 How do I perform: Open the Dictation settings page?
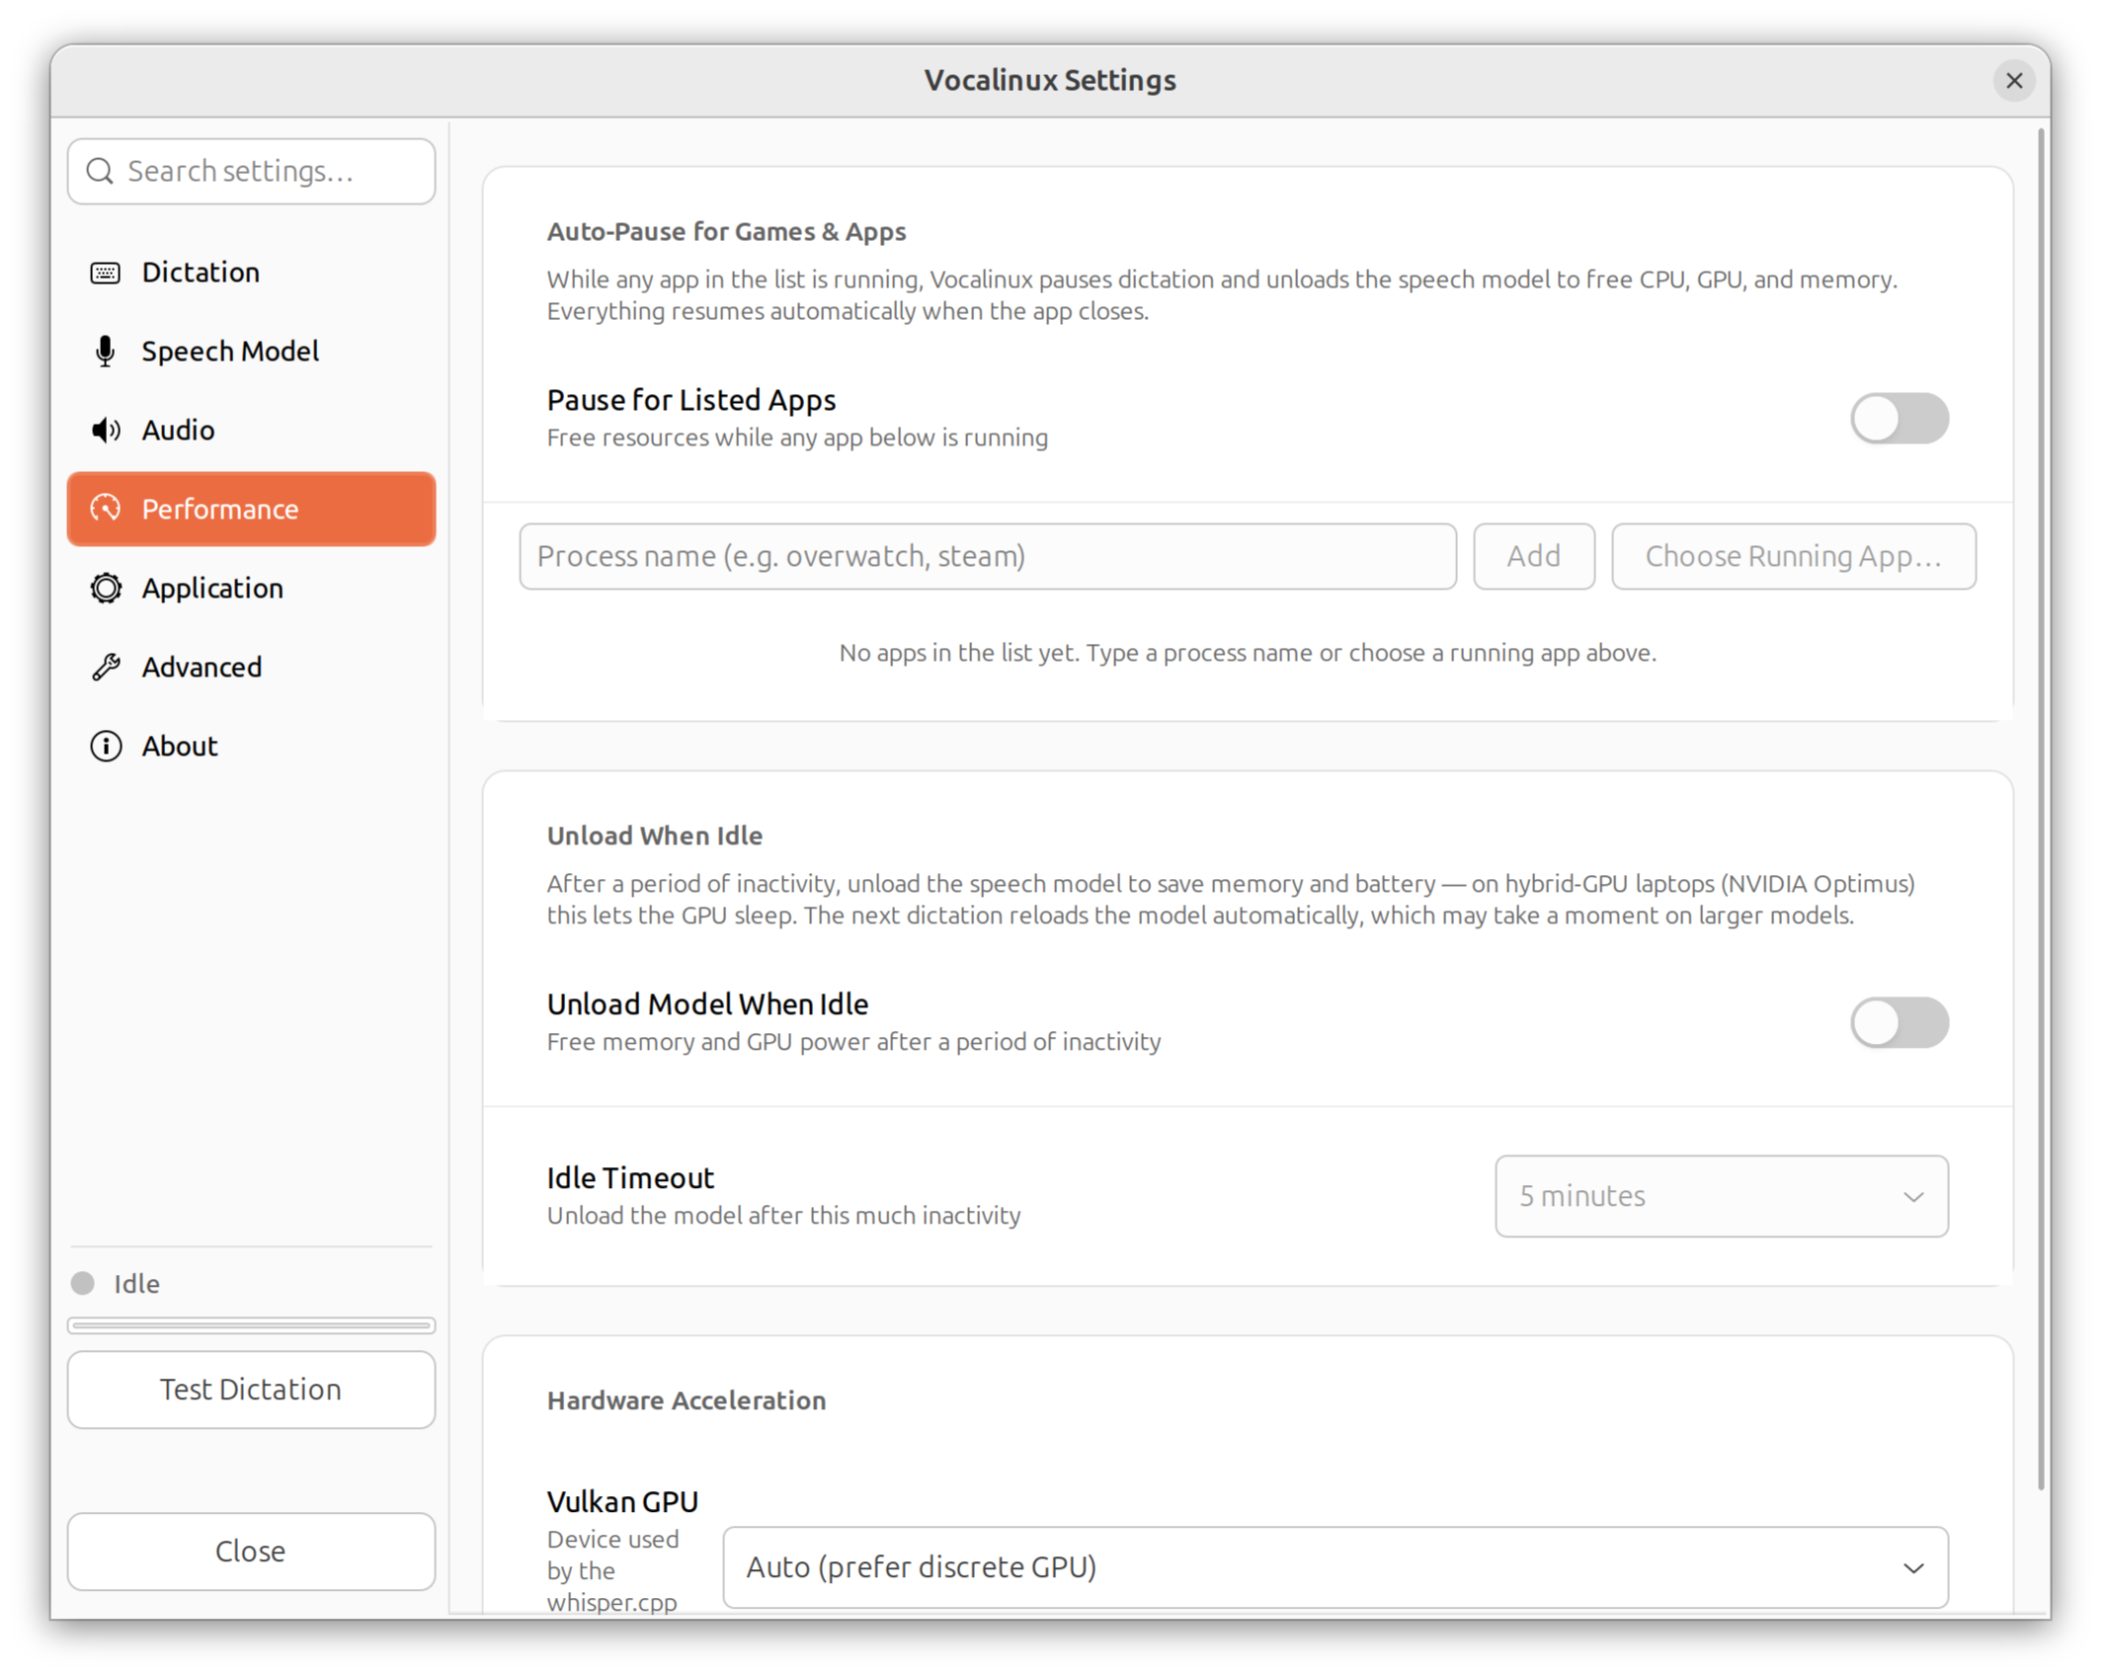[251, 273]
